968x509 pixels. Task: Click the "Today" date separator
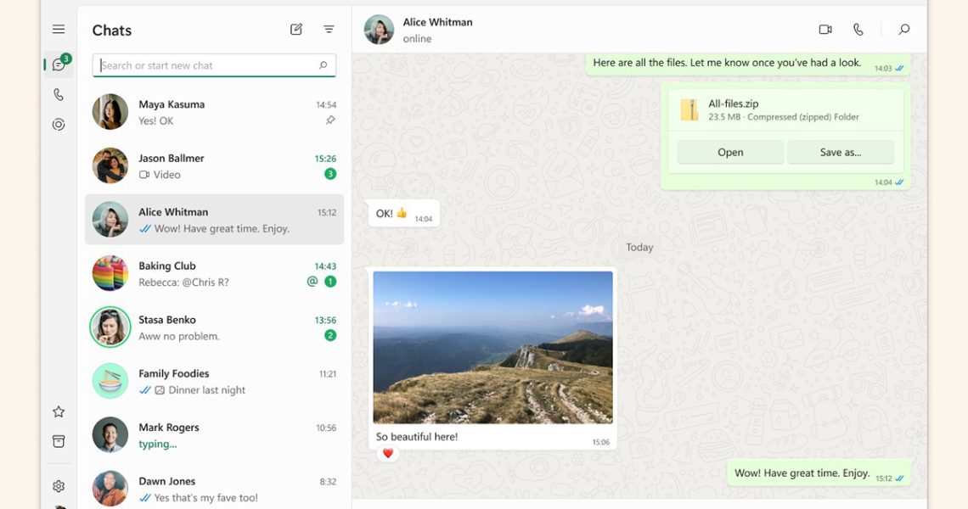[639, 248]
